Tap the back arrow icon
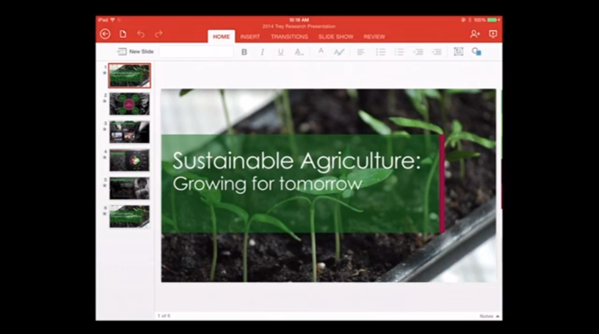Screen dimensions: 599x334 click(x=105, y=34)
